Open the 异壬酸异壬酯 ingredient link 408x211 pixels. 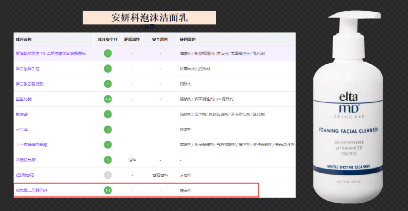(28, 69)
